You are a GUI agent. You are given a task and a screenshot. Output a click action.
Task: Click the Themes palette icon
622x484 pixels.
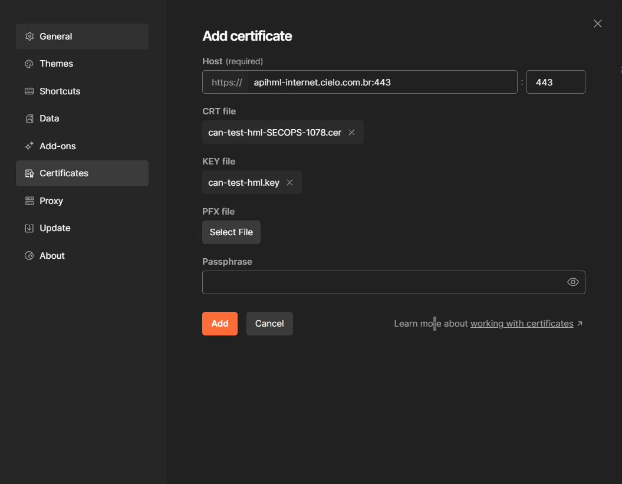tap(29, 64)
